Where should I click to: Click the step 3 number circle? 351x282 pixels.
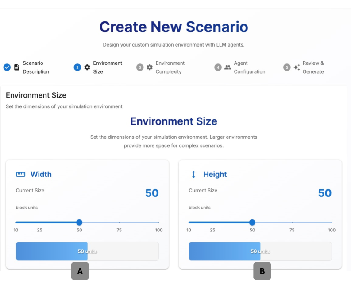click(x=140, y=67)
